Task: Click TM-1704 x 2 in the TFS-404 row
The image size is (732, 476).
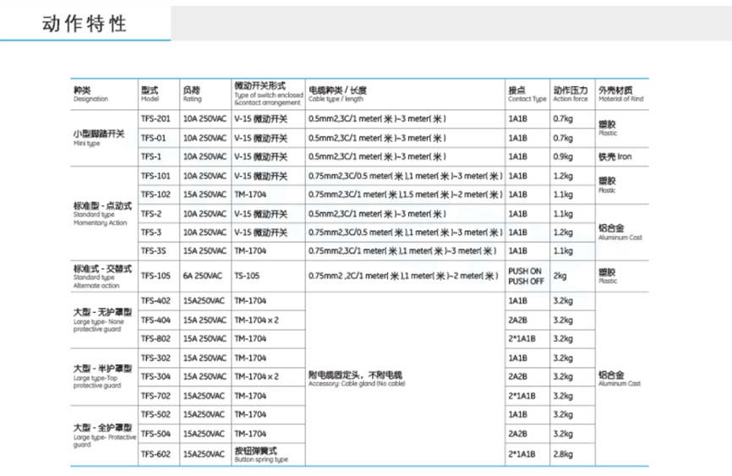Action: coord(256,320)
